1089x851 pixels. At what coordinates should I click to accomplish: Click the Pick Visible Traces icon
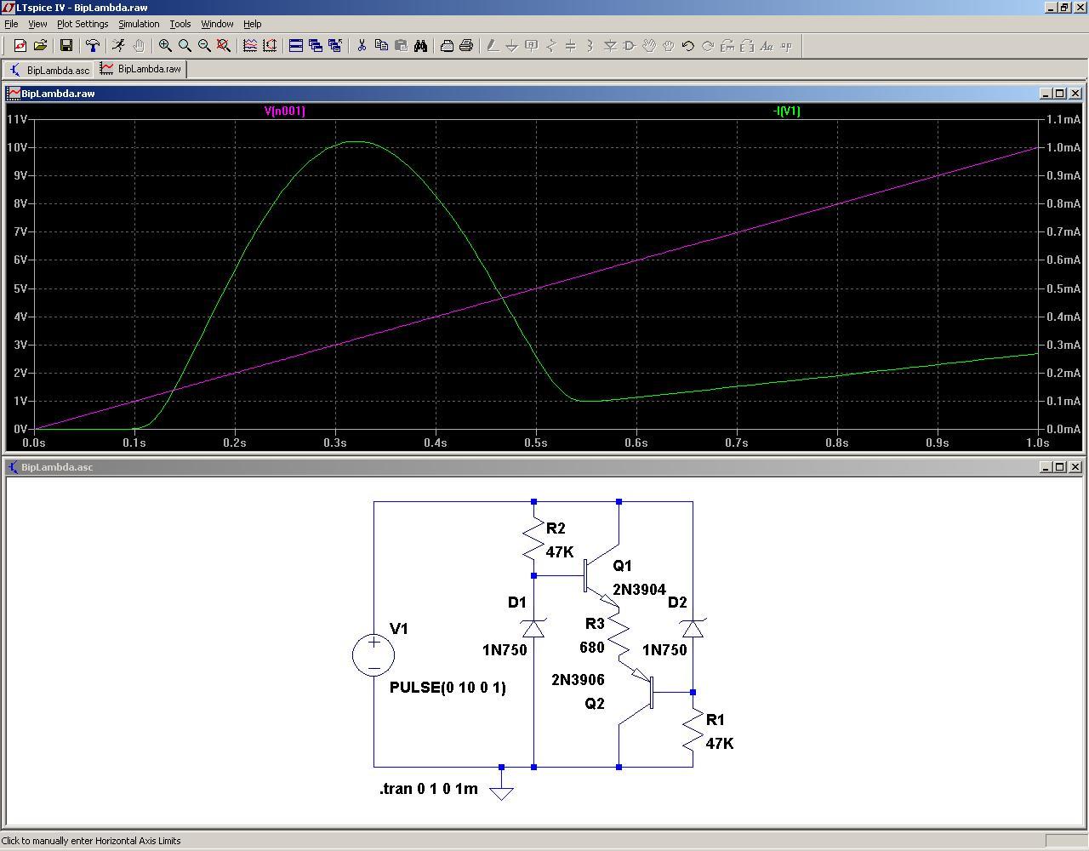(250, 46)
